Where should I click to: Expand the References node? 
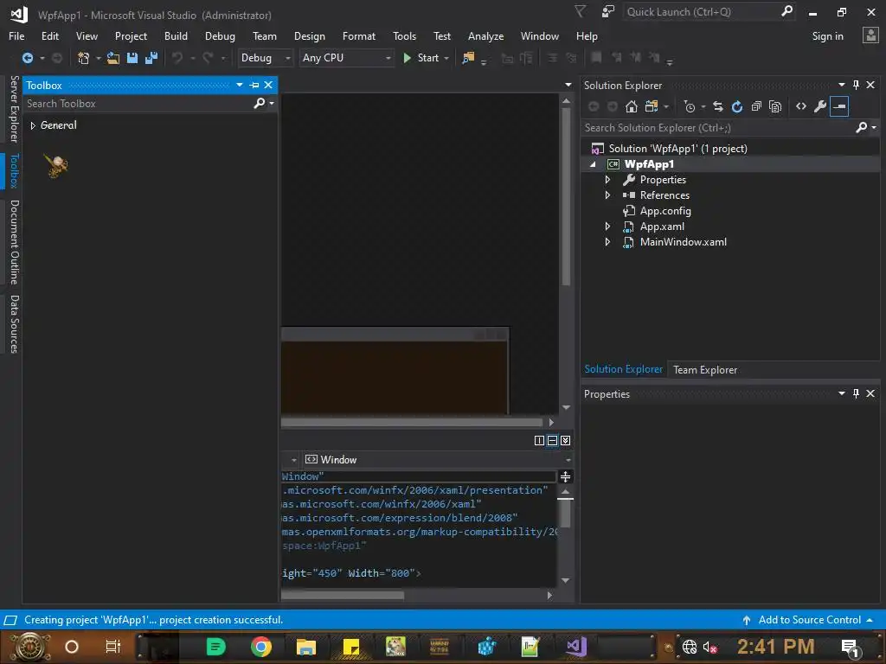point(608,195)
